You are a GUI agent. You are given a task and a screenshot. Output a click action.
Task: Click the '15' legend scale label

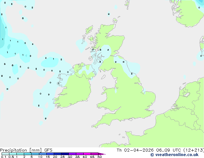click(x=48, y=157)
